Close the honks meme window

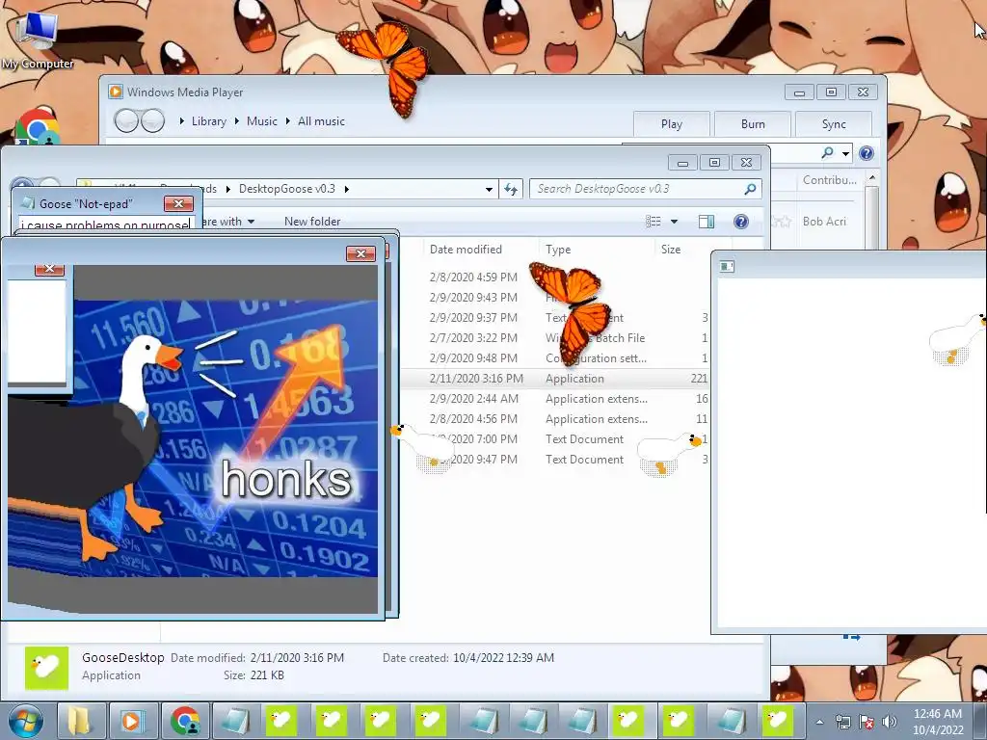pyautogui.click(x=360, y=253)
